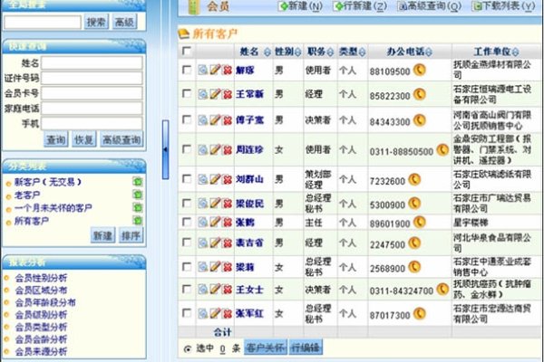Viewport: 544px width, 362px height.
Task: Sort by 职务 column arrows
Action: coord(330,52)
